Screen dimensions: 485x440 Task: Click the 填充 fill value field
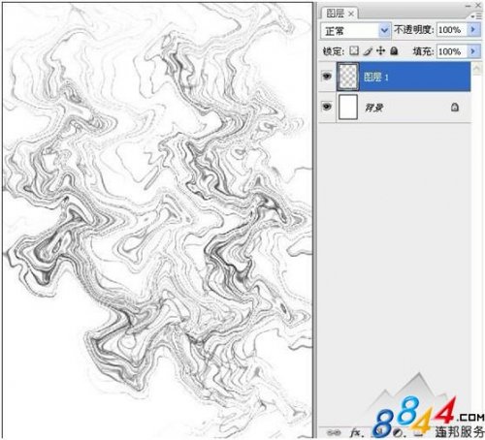point(451,51)
